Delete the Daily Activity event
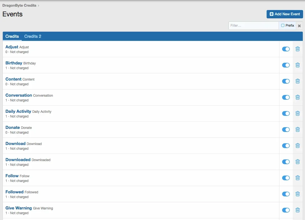 point(297,113)
